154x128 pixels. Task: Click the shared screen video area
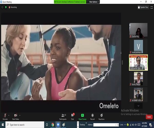pyautogui.click(x=61, y=62)
